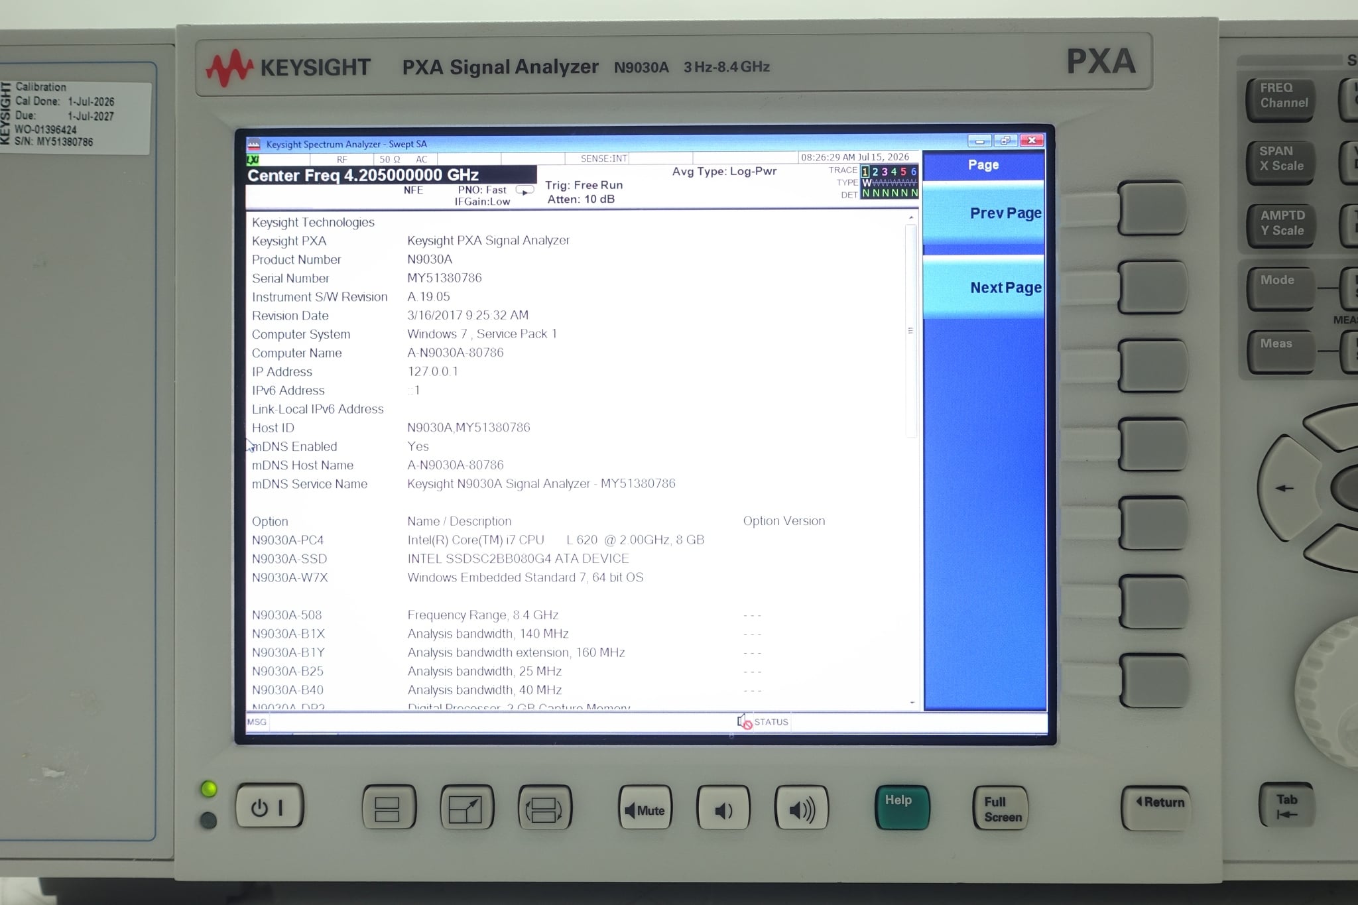Push the FREQ Channel key
This screenshot has height=905, width=1358.
[x=1280, y=99]
